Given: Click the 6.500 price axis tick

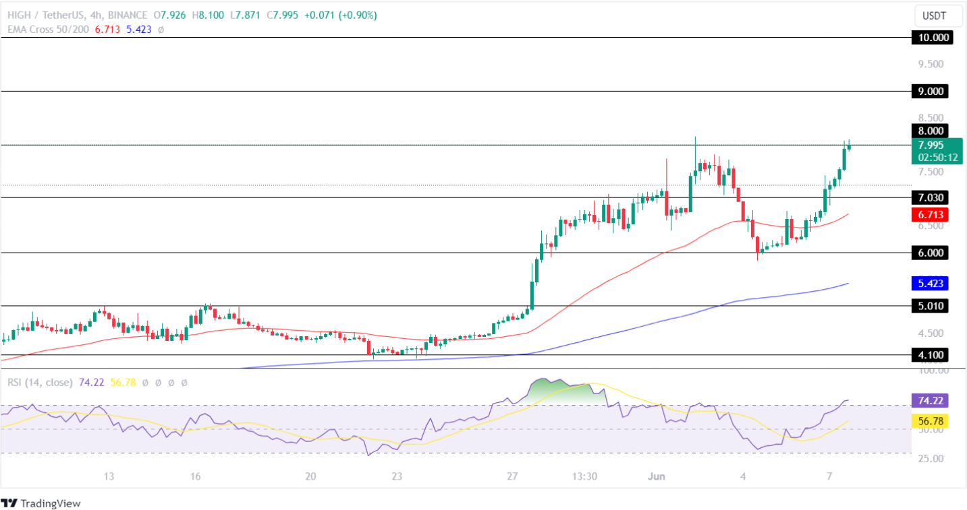Looking at the screenshot, I should pos(931,226).
